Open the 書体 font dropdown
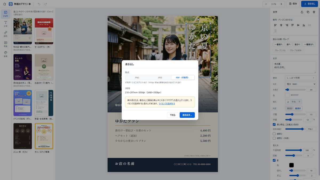The height and width of the screenshot is (180, 320). tap(301, 78)
